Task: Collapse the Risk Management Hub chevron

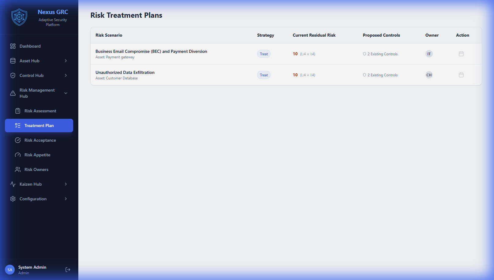Action: pyautogui.click(x=65, y=93)
